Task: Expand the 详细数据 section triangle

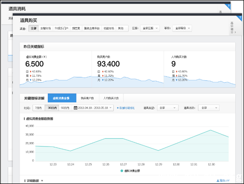Action: tap(42, 181)
